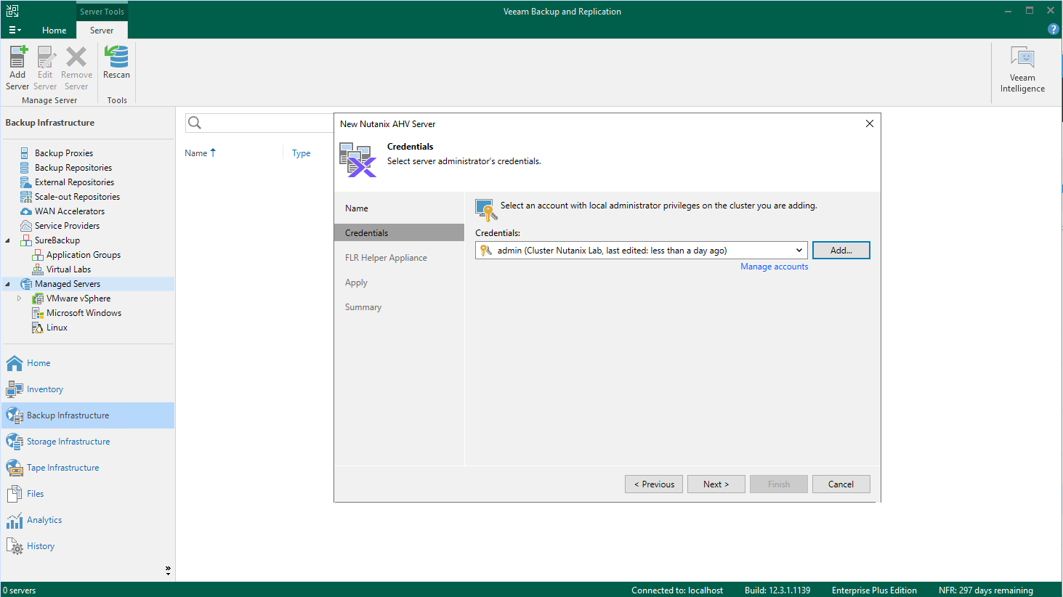Click the 'Connected to: localhost' status text
Image resolution: width=1063 pixels, height=597 pixels.
(x=677, y=590)
